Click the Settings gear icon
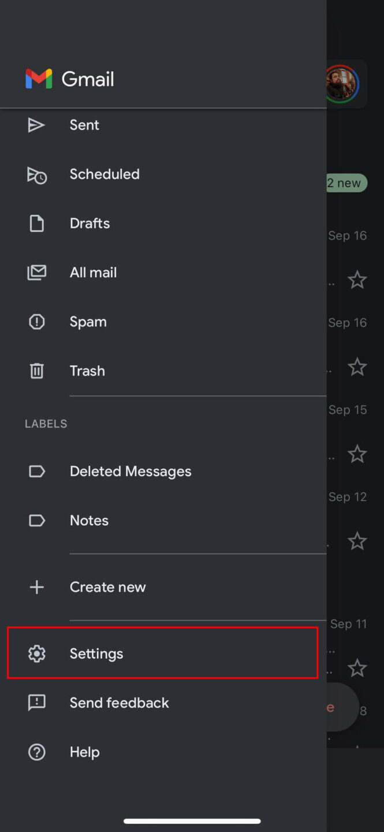Screen dimensions: 384x832 [x=36, y=653]
